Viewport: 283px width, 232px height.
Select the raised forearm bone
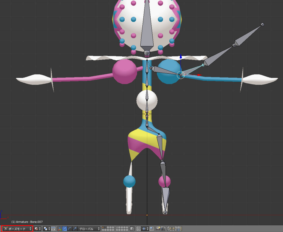[218, 55]
